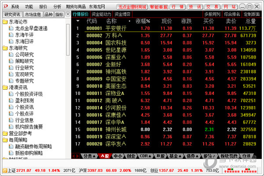
Task: Expand the 分类▲ bottom tab menu
Action: (x=90, y=156)
